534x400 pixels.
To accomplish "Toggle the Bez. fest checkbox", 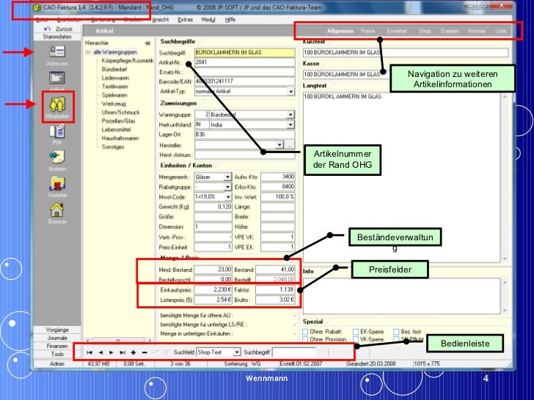I will coord(396,331).
